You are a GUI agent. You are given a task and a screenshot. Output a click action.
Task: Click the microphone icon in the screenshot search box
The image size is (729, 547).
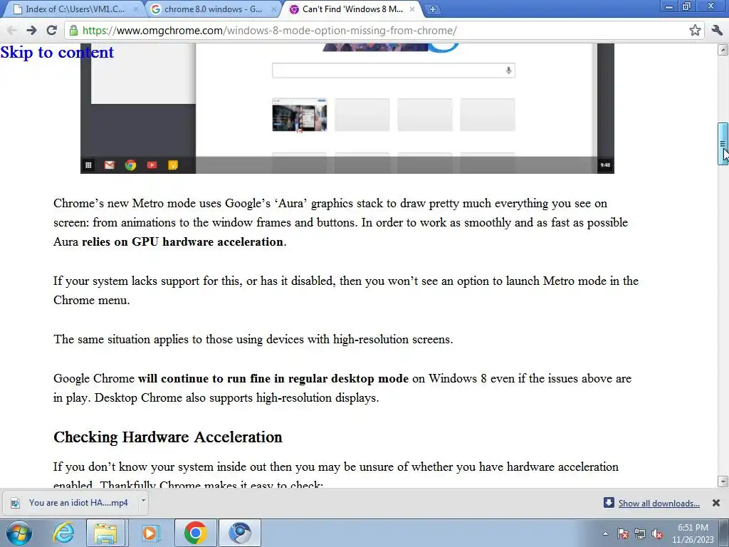pyautogui.click(x=508, y=71)
